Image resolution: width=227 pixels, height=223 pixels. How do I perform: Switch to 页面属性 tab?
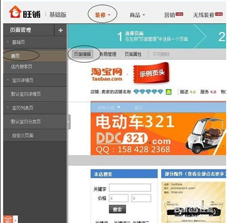click(x=133, y=54)
